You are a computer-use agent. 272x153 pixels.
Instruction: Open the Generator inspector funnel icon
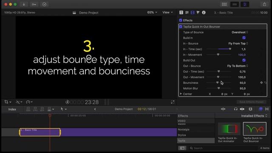pos(198,12)
